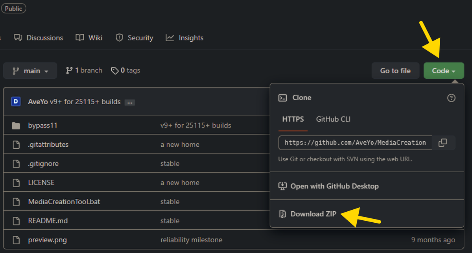Click the Public repository badge
Screen dimensions: 472x253
14,8
